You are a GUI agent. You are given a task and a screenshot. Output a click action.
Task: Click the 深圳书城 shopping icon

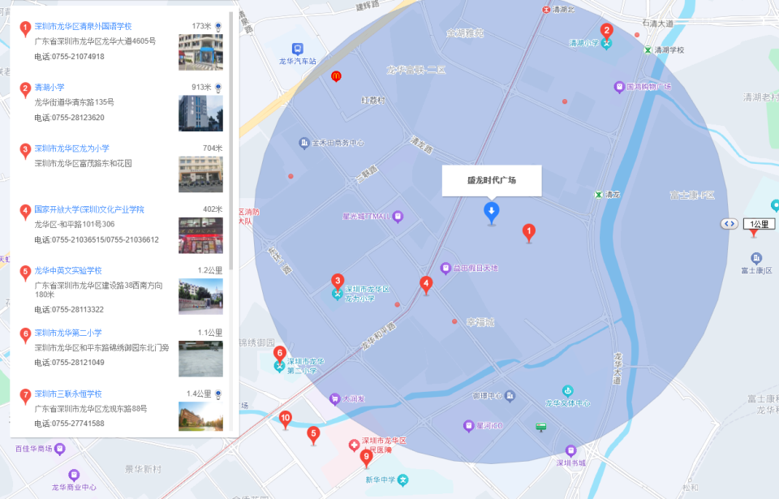(x=570, y=451)
